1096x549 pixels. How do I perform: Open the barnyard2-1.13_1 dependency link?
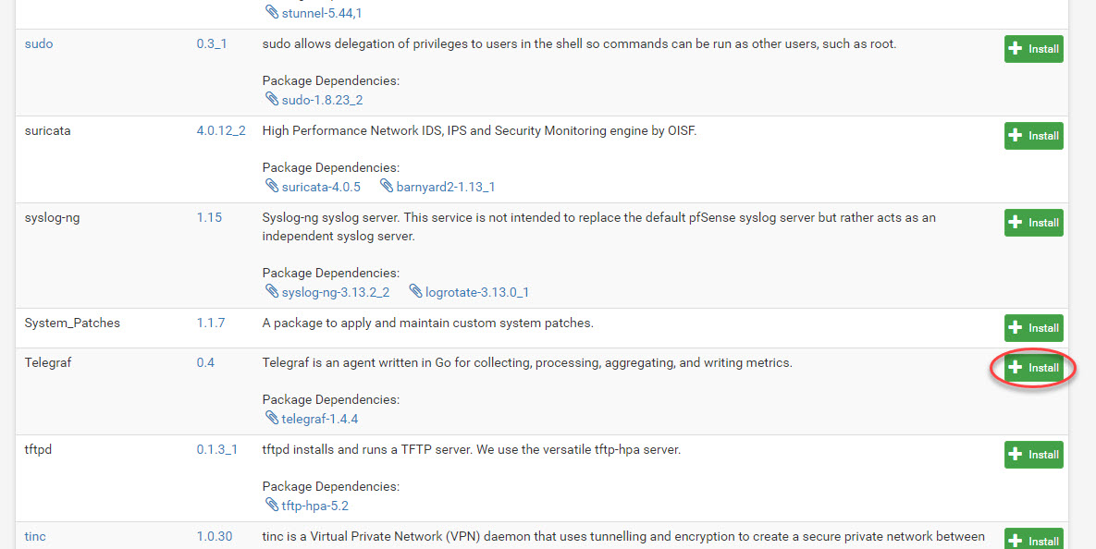coord(445,188)
